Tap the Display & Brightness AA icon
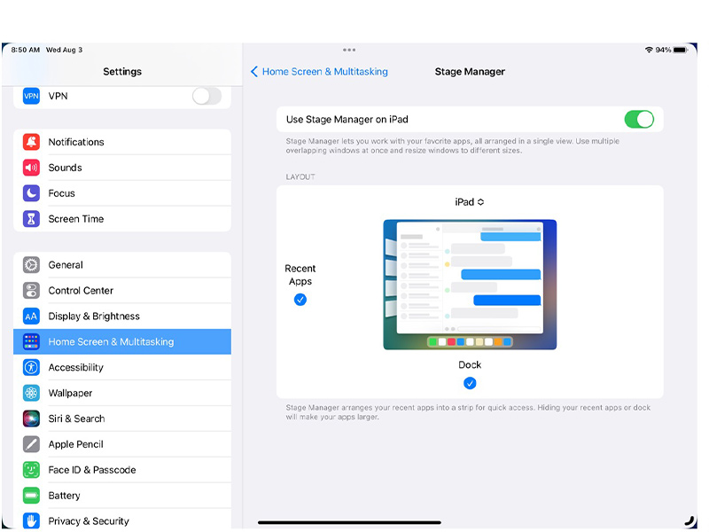Viewport: 709px width, 532px height. tap(31, 317)
